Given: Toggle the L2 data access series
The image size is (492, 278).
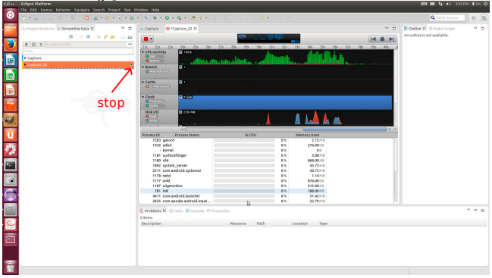Looking at the screenshot, I should coord(158,86).
